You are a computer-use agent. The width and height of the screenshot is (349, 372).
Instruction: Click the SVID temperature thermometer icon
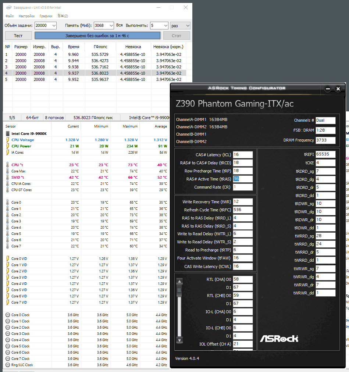8,177
